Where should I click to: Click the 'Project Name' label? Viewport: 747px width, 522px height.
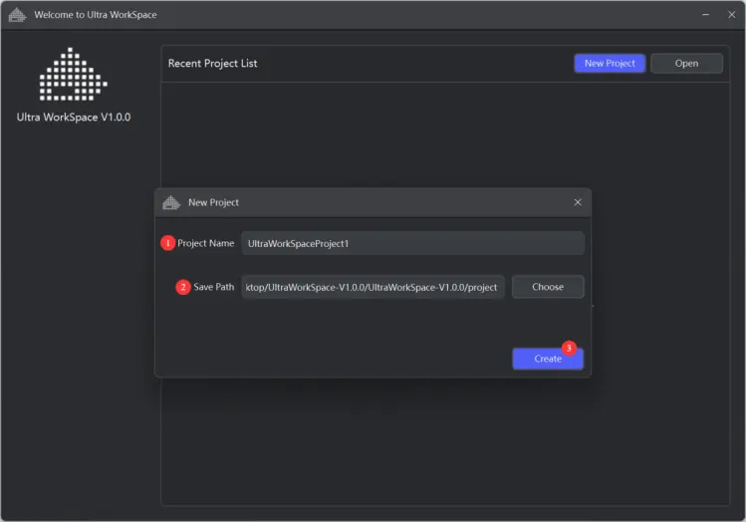(205, 243)
